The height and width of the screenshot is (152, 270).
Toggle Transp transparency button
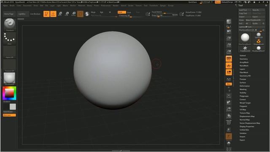pyautogui.click(x=229, y=130)
